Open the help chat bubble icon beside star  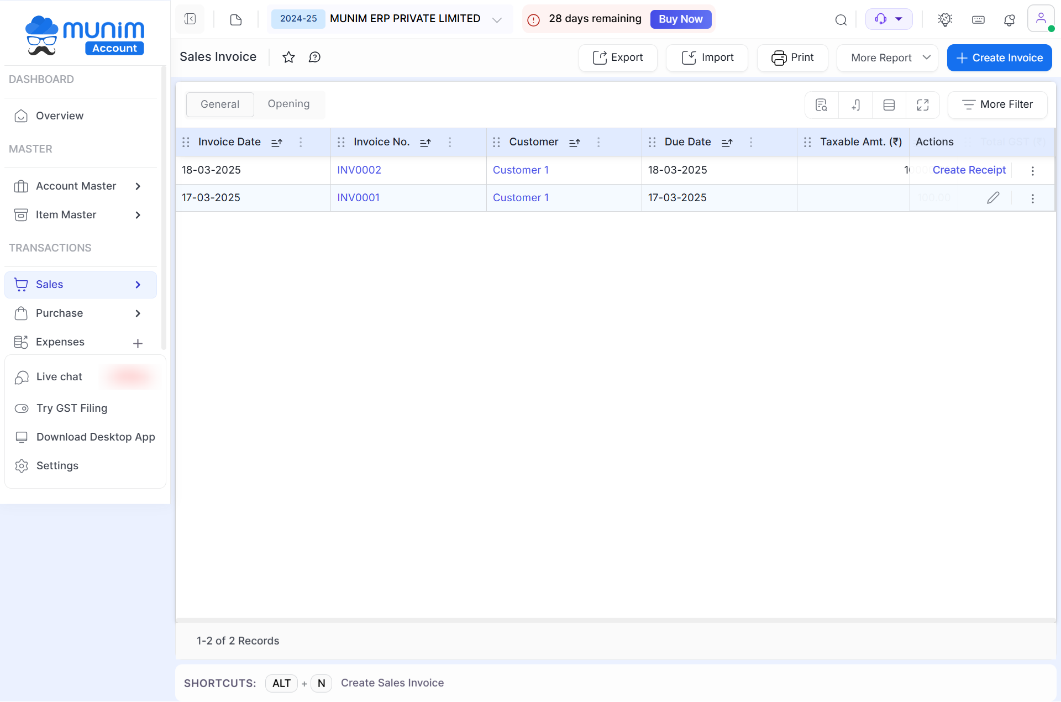[x=314, y=57]
